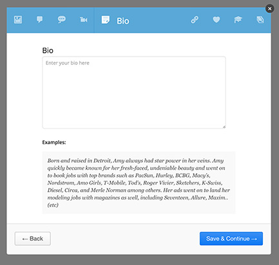The image size is (279, 265).
Task: Open the heart step icon
Action: 216,20
